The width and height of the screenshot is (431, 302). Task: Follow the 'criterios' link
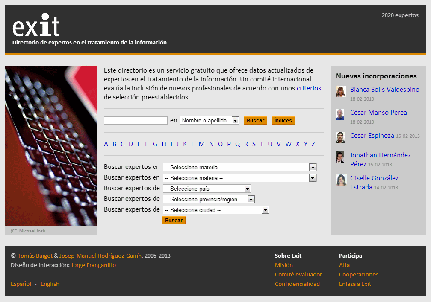(x=309, y=88)
